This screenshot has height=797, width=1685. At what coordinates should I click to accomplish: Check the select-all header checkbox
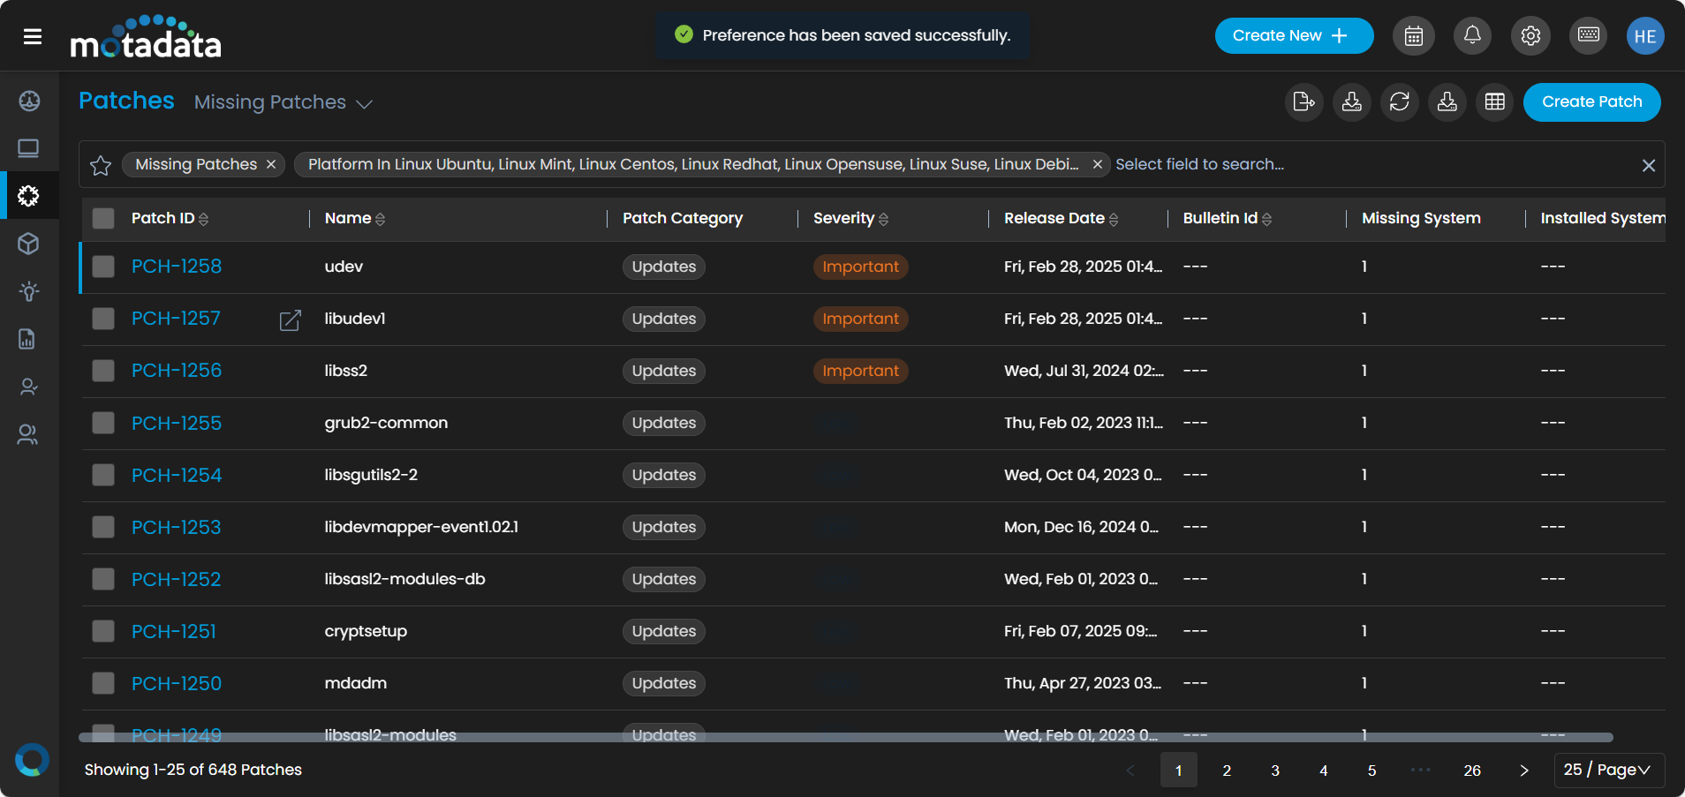point(103,219)
